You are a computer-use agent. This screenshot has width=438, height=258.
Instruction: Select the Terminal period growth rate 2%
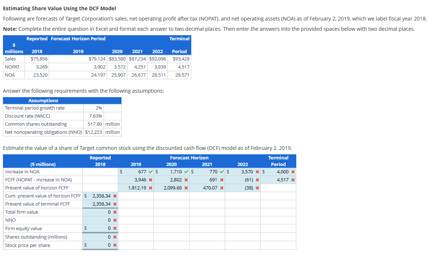(x=99, y=108)
